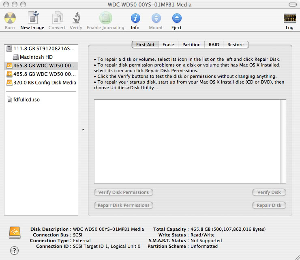Switch to the Restore tab

point(236,45)
